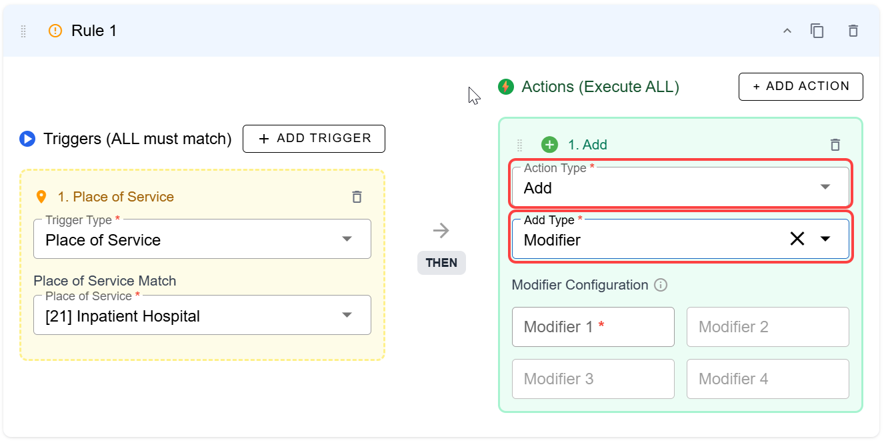The height and width of the screenshot is (443, 884).
Task: Clear the Add Type Modifier selection
Action: click(x=797, y=239)
